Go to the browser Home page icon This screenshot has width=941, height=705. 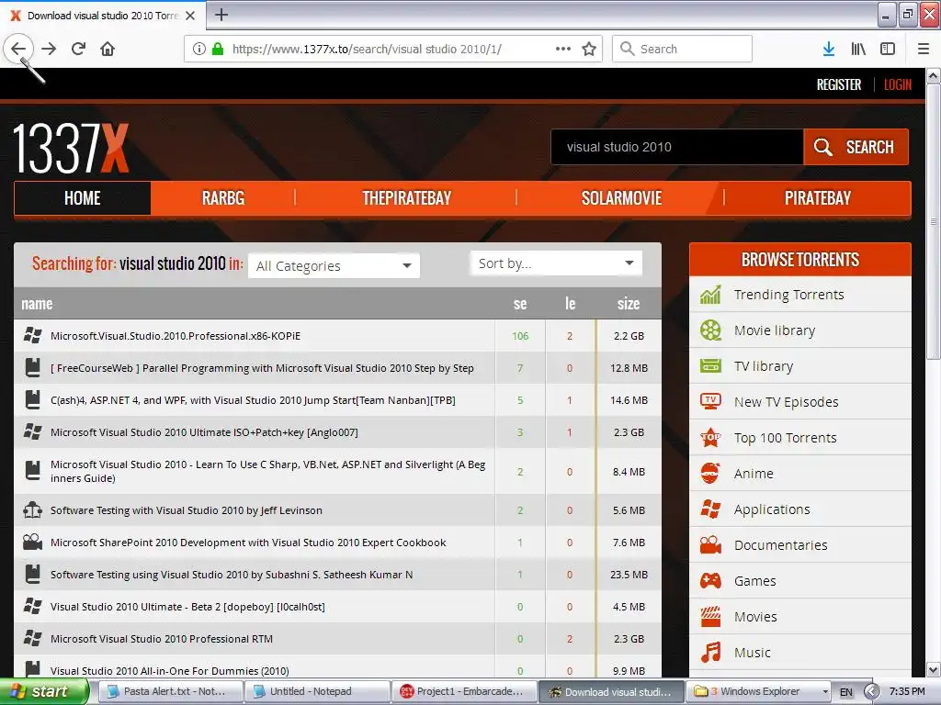(108, 49)
